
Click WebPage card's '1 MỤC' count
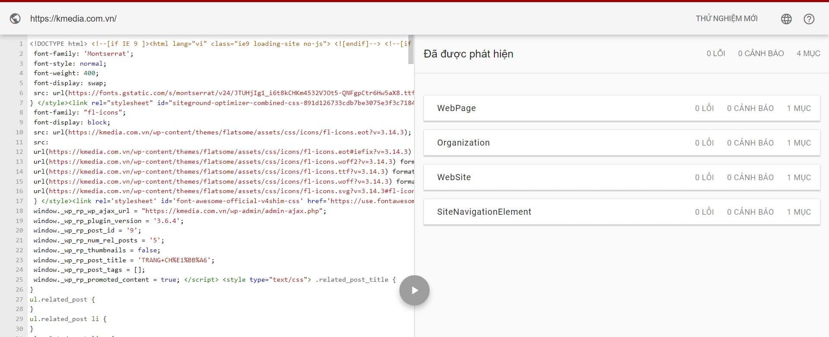click(x=799, y=108)
